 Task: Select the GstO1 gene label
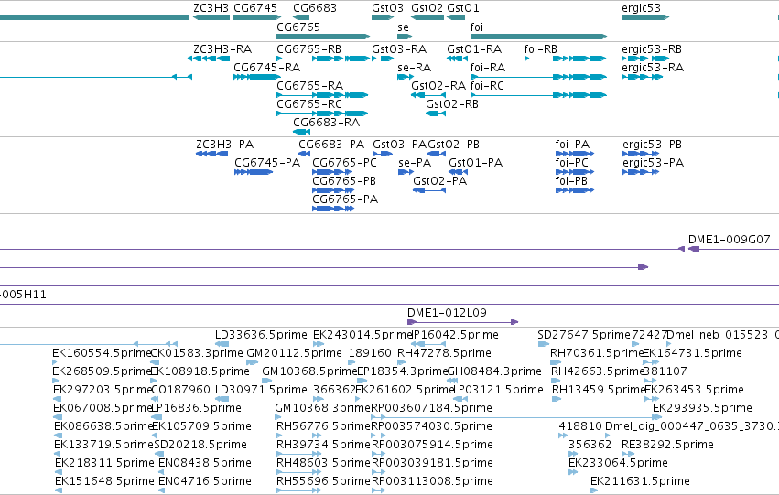click(463, 8)
